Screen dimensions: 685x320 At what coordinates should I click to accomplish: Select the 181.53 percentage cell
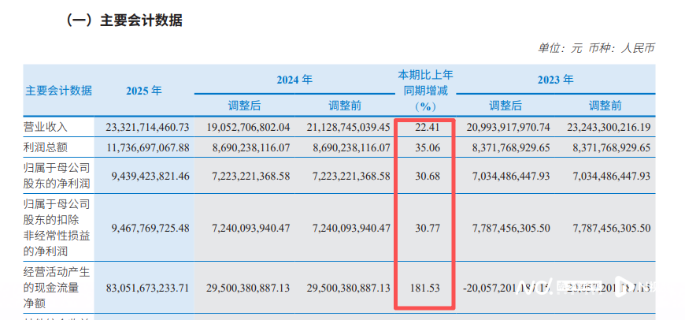(x=424, y=288)
